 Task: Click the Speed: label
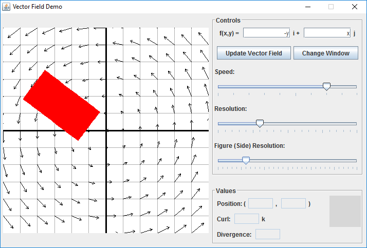225,72
